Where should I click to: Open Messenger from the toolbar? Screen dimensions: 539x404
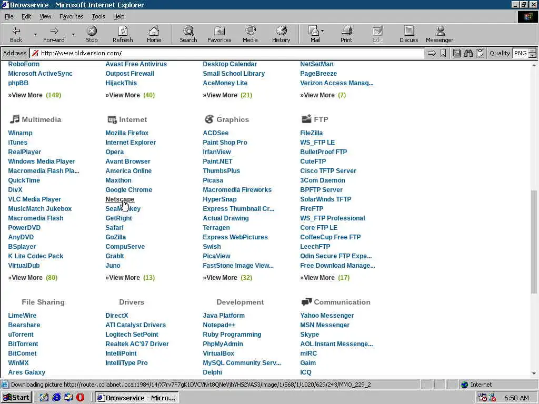440,34
